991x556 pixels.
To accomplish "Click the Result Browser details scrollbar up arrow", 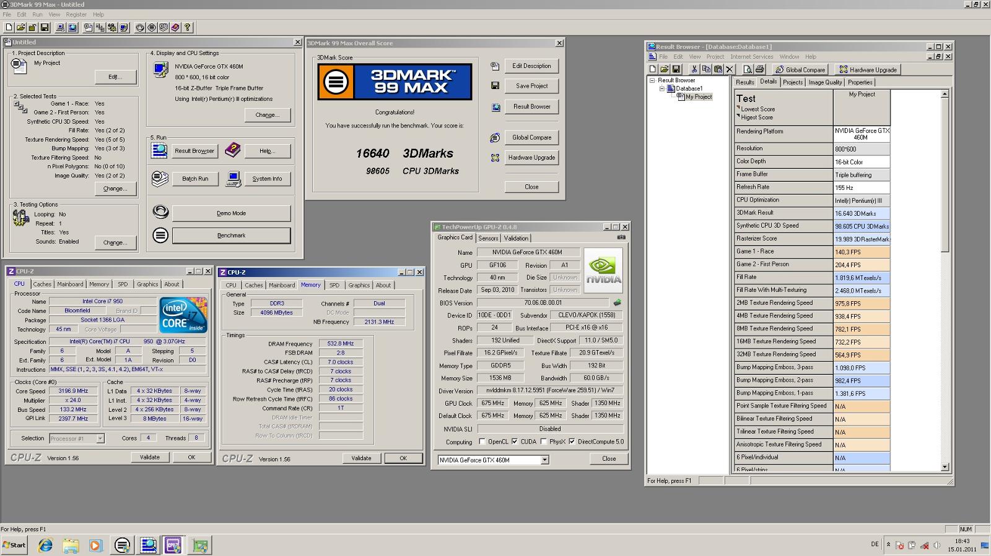I will pyautogui.click(x=945, y=94).
